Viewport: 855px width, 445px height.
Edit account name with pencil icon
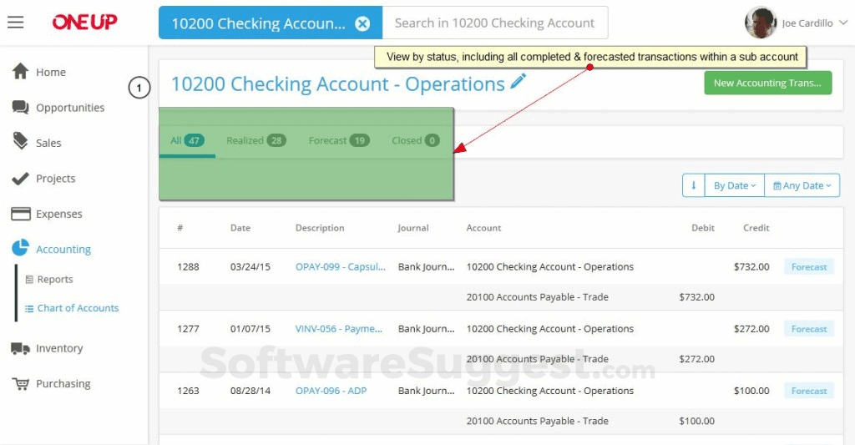(x=519, y=82)
